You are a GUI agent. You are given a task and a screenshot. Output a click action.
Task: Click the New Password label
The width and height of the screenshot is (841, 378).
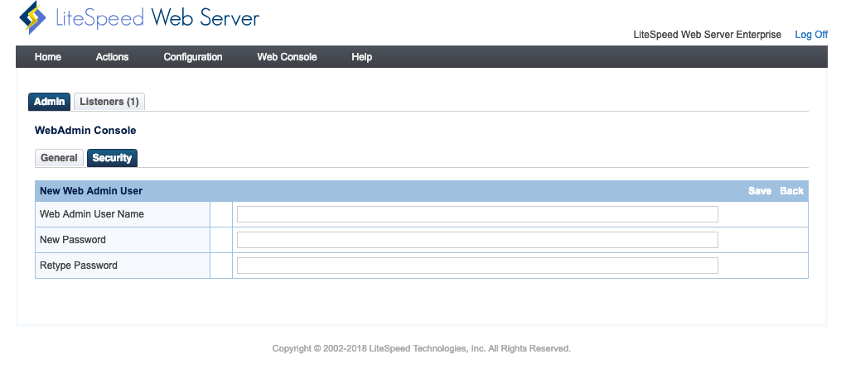point(72,240)
